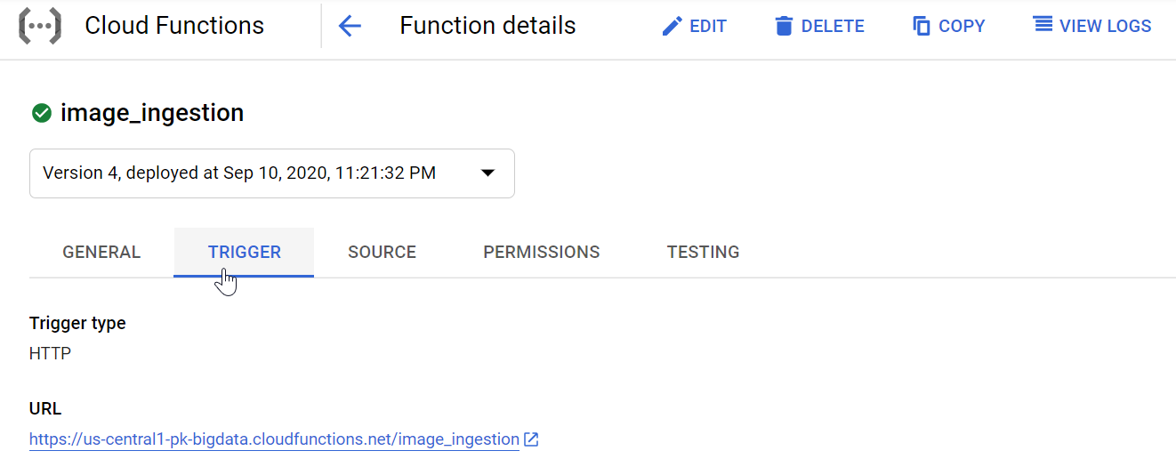Click the pencil icon to edit the function
The image size is (1176, 475).
(672, 26)
